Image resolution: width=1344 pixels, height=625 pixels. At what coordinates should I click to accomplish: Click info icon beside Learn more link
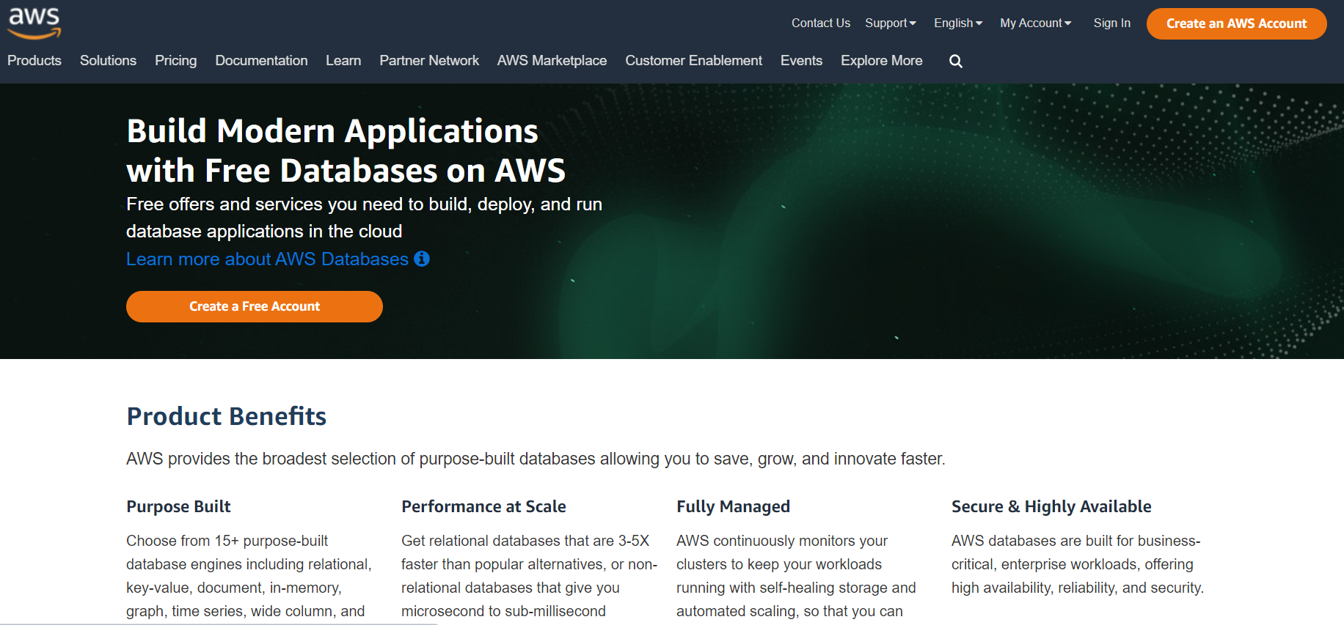click(x=422, y=259)
